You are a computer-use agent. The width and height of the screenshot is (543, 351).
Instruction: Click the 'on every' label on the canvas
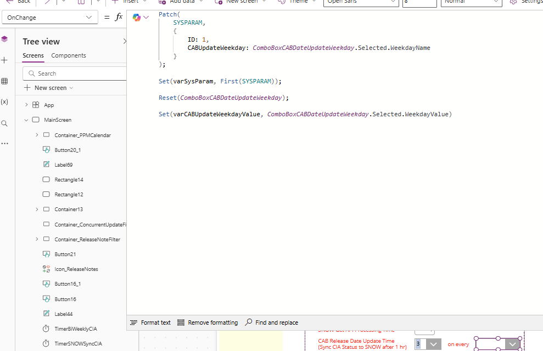pyautogui.click(x=458, y=344)
